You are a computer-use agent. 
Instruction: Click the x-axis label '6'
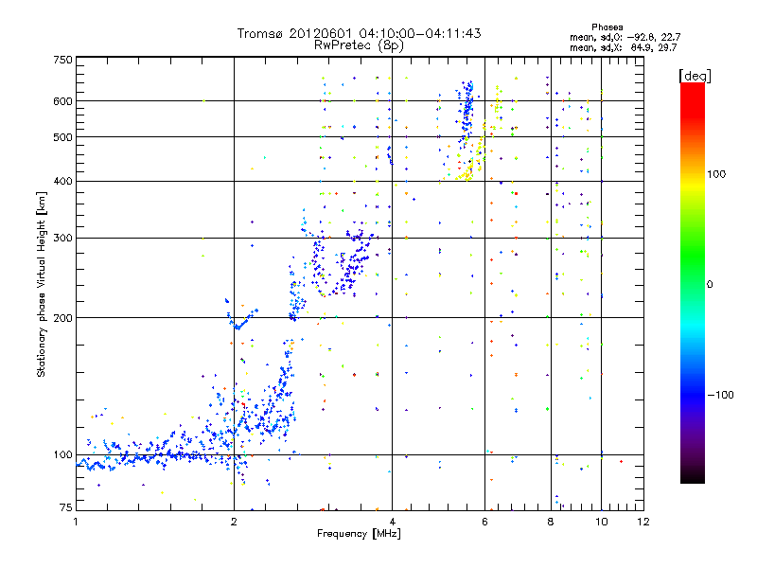(x=484, y=522)
